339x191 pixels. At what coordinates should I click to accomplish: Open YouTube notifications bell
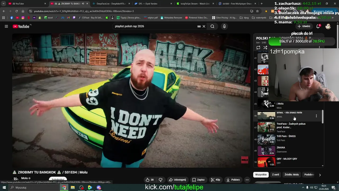[318, 26]
